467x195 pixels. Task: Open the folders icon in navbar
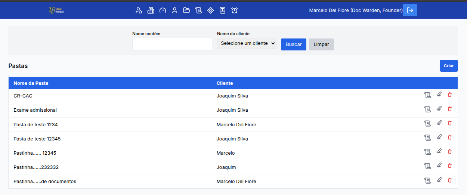[186, 10]
